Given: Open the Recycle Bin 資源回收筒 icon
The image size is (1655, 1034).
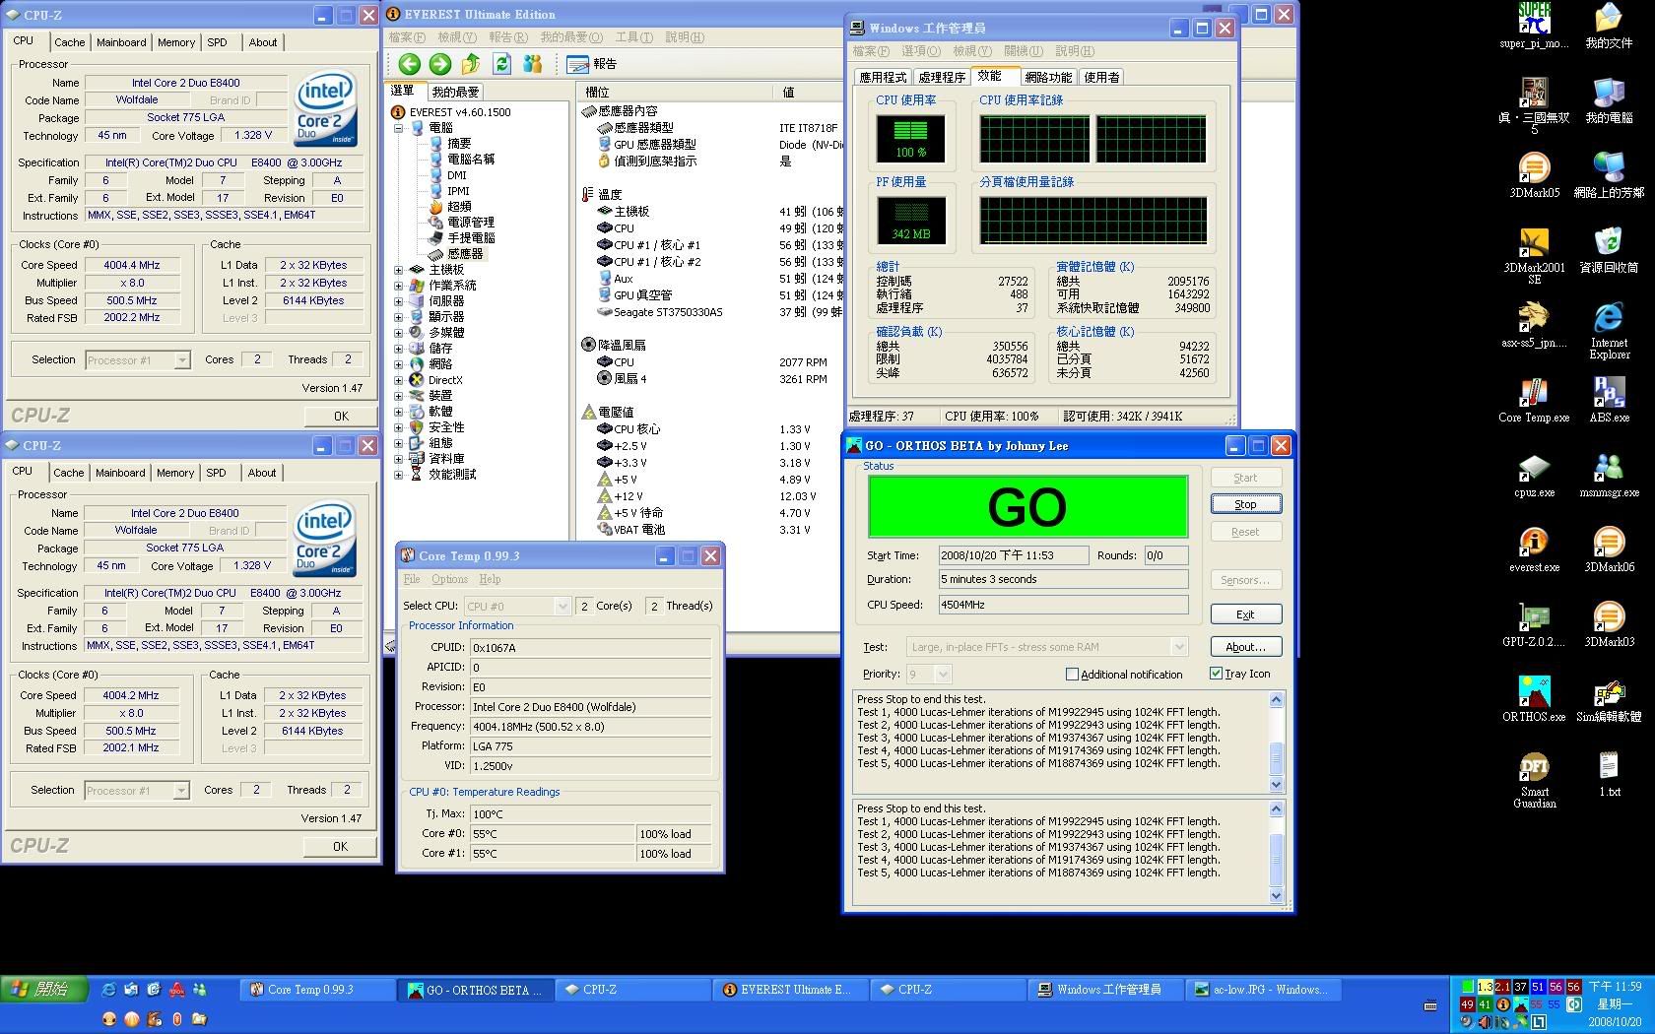Looking at the screenshot, I should click(1609, 250).
